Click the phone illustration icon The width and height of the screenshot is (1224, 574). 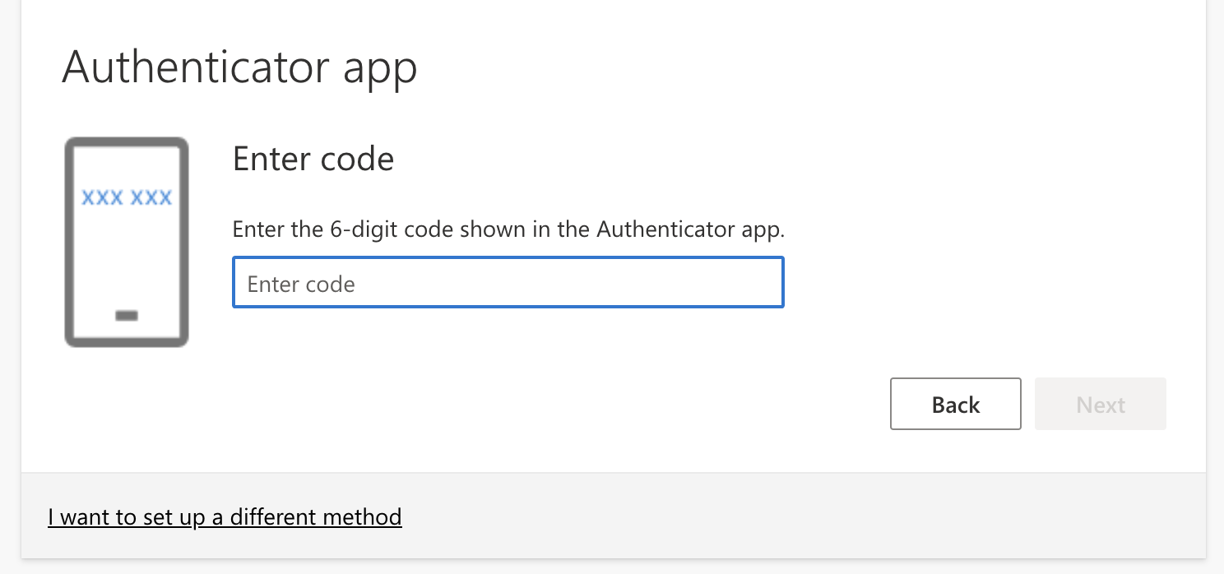[x=127, y=243]
